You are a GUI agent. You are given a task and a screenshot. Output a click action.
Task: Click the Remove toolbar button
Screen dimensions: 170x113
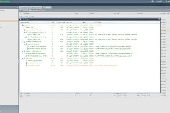(42, 10)
